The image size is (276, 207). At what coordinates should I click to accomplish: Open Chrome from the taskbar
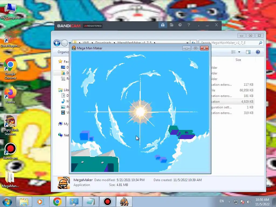click(57, 202)
